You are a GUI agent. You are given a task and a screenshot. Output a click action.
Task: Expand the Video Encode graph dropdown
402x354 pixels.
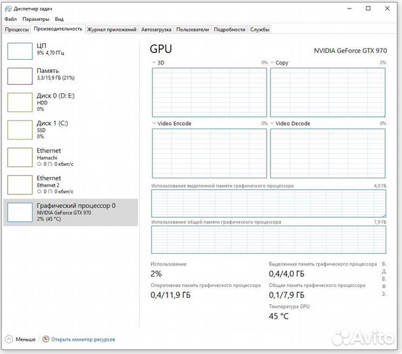153,123
